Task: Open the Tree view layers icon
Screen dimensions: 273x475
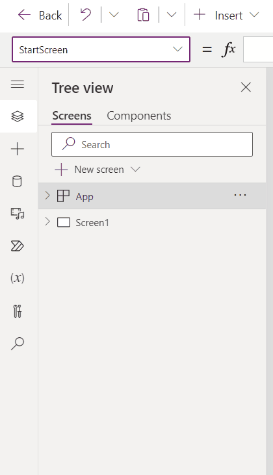Action: [18, 116]
